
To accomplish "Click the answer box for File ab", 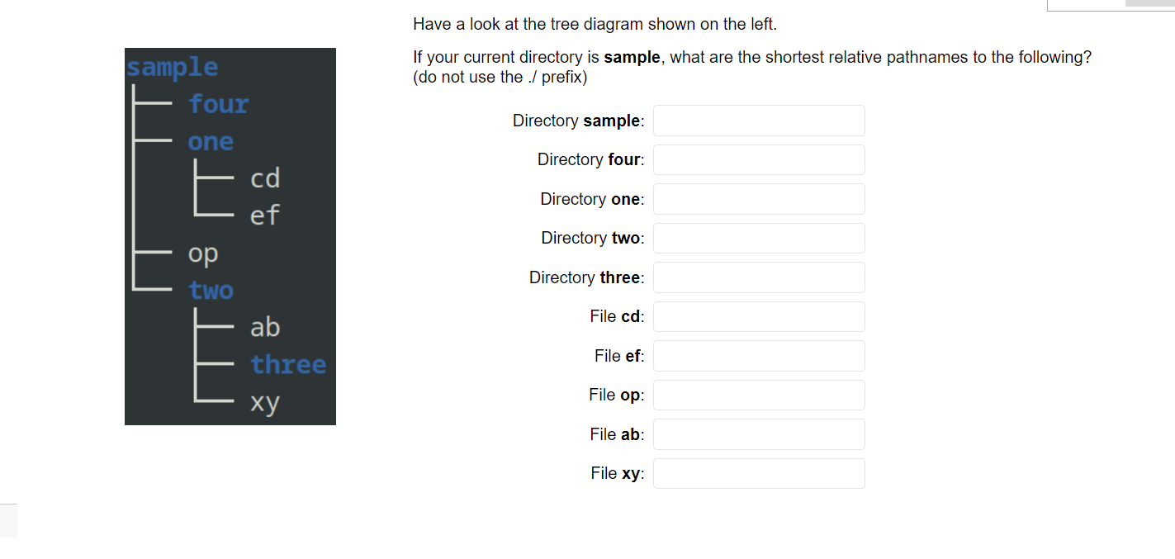I will tap(758, 433).
